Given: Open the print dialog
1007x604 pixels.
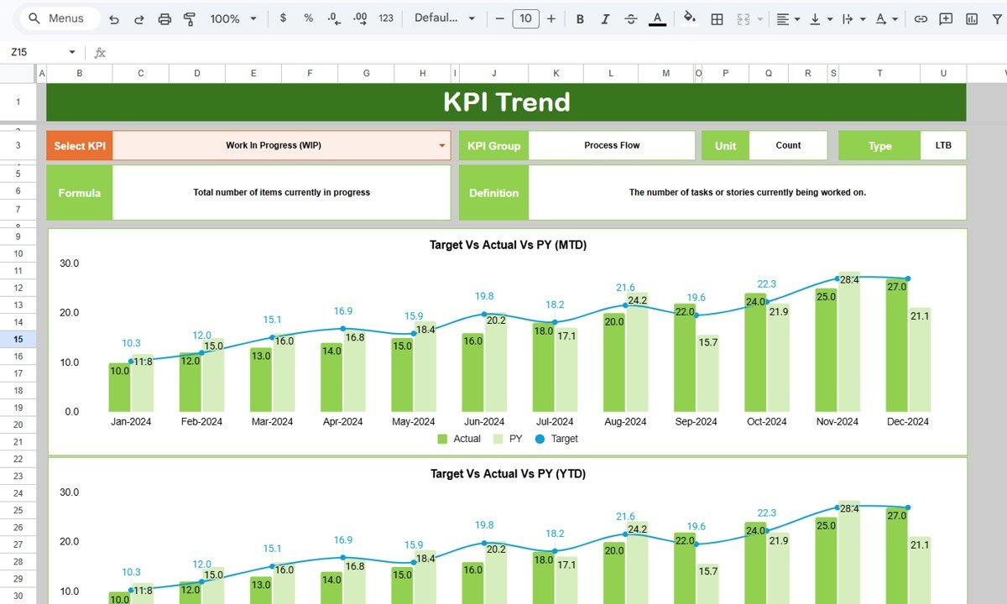Looking at the screenshot, I should [164, 18].
